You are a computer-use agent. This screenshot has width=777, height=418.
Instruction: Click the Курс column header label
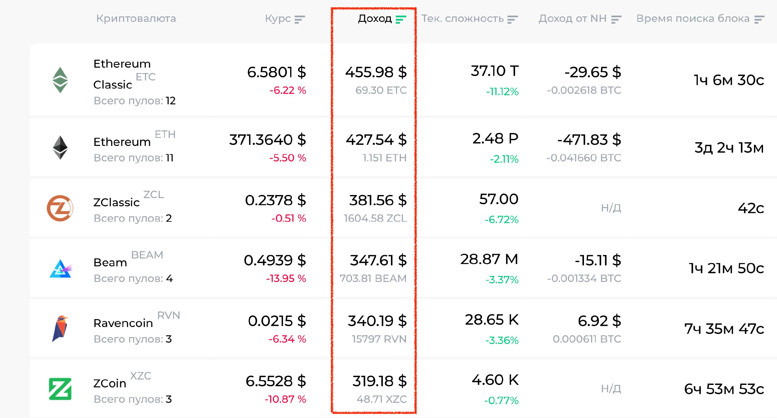pos(278,19)
